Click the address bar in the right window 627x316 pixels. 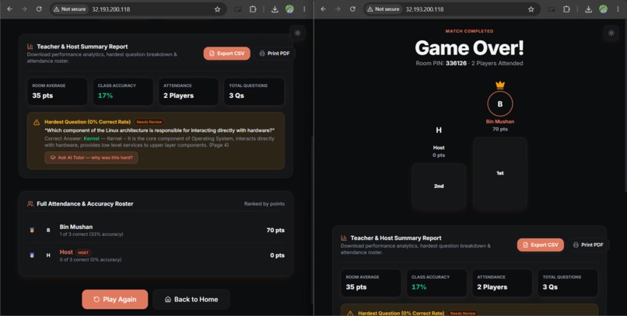[451, 9]
